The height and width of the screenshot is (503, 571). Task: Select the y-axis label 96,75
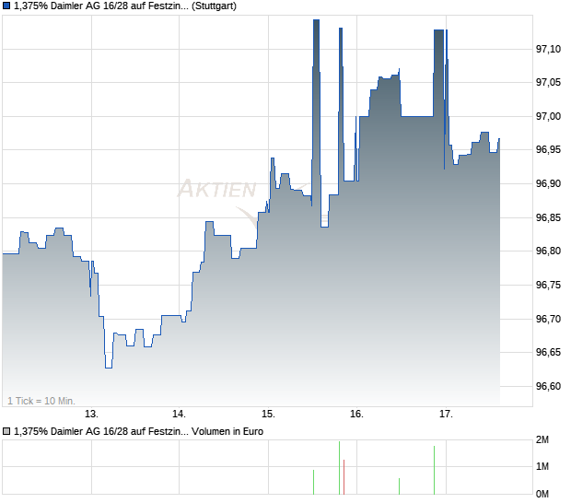point(548,285)
